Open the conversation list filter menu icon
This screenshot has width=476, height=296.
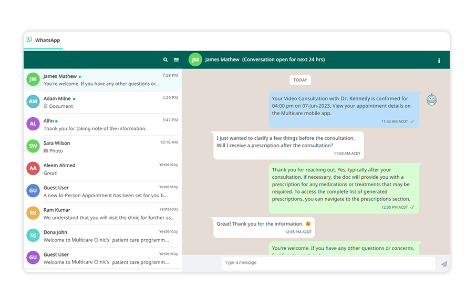point(176,59)
